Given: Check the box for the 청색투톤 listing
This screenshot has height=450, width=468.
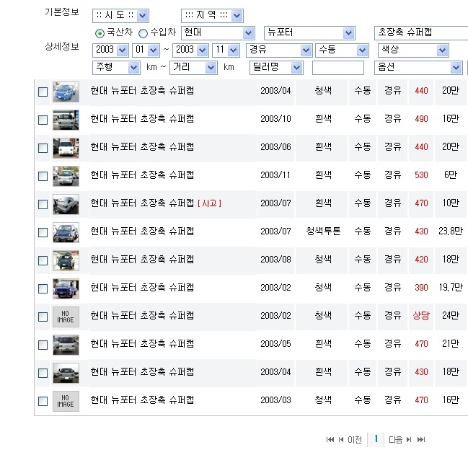Looking at the screenshot, I should tap(43, 232).
